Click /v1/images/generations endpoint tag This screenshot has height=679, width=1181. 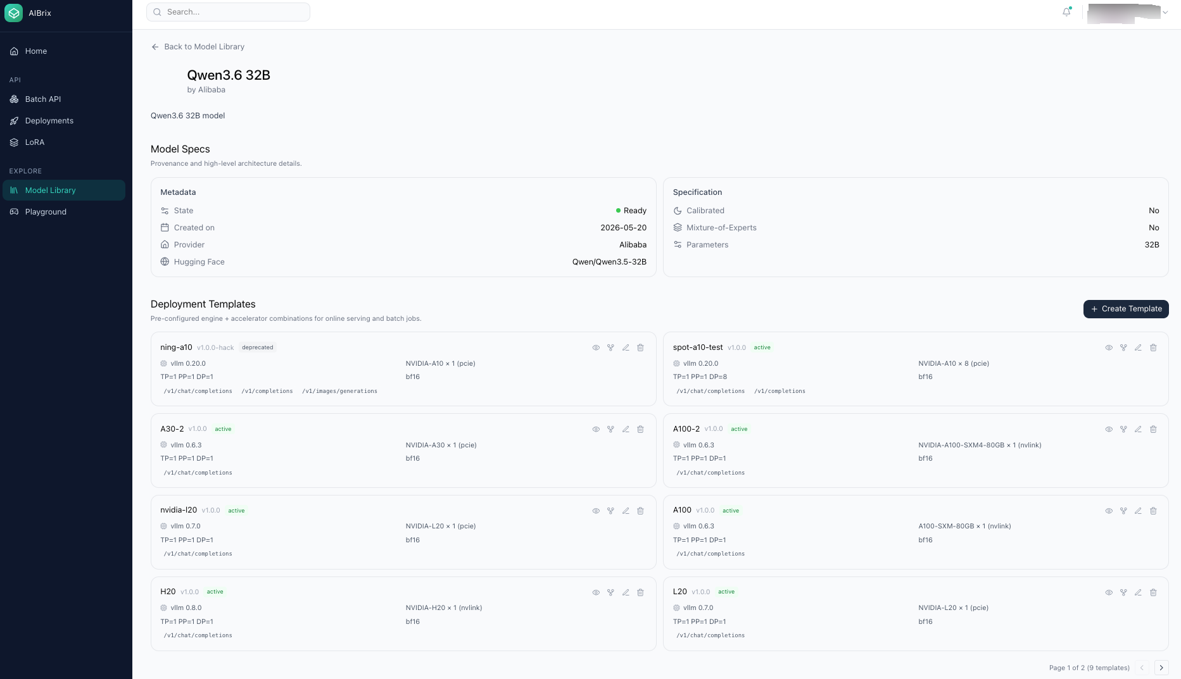[x=339, y=391]
